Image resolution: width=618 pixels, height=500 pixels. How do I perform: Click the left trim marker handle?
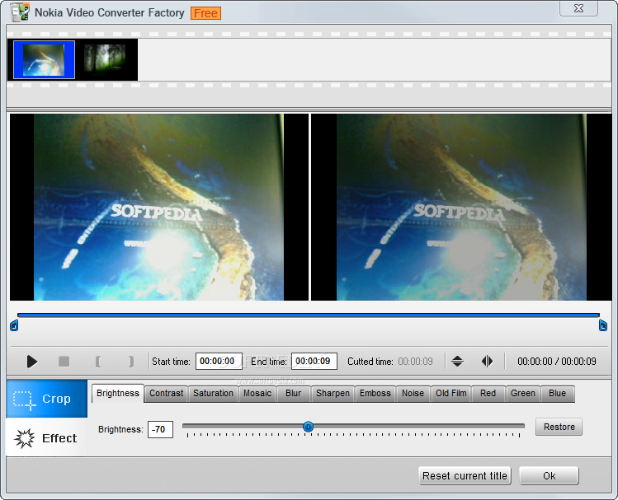[14, 325]
